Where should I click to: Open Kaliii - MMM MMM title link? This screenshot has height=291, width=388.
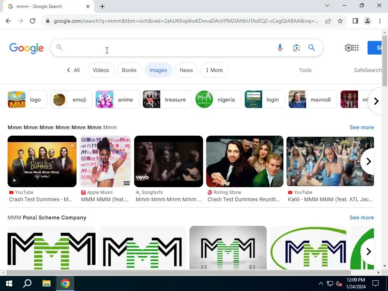click(330, 199)
